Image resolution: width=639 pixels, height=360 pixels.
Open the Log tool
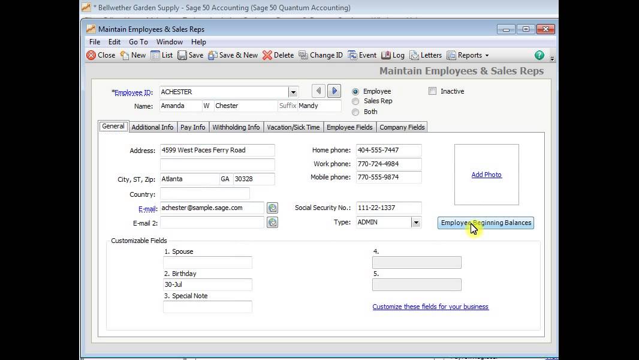click(393, 55)
